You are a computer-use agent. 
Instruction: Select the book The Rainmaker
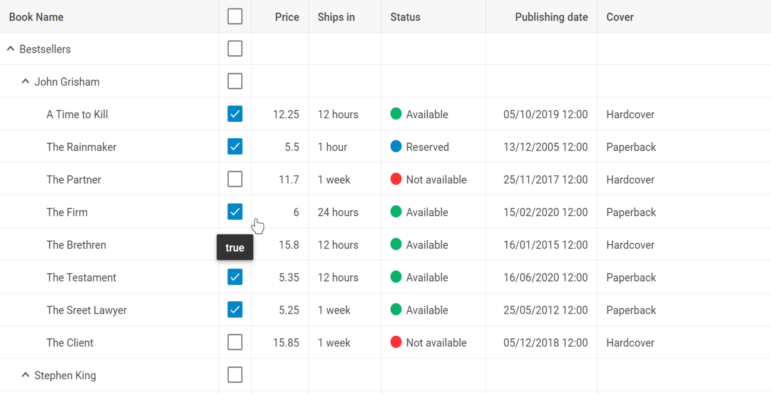tap(81, 147)
